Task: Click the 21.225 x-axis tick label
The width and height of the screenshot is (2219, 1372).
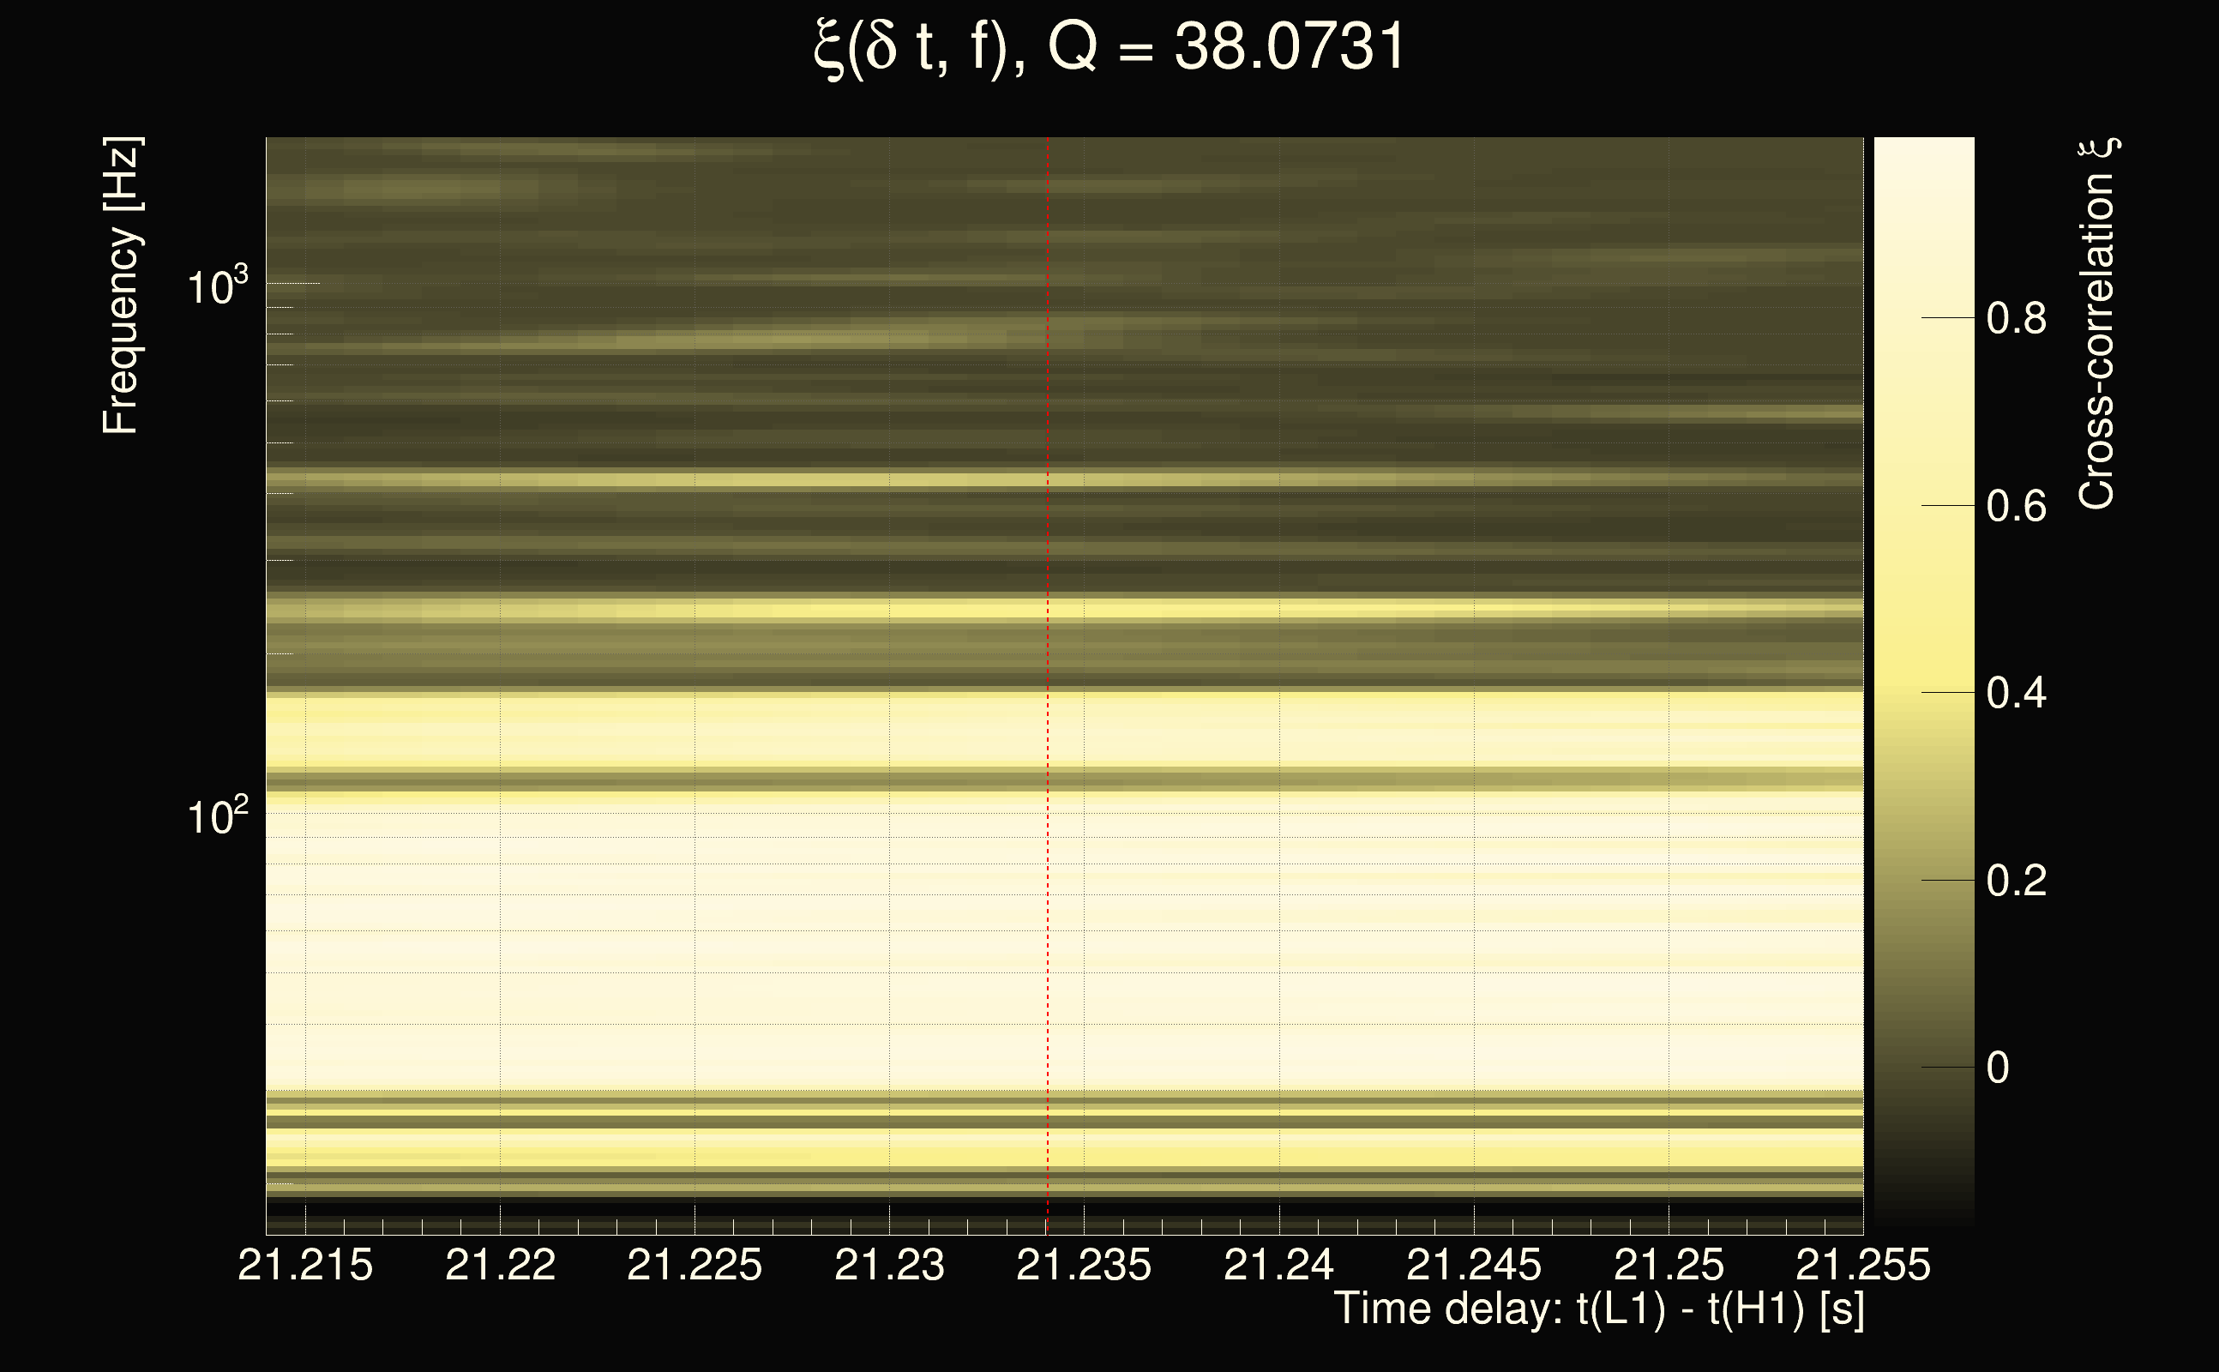Action: (694, 1265)
